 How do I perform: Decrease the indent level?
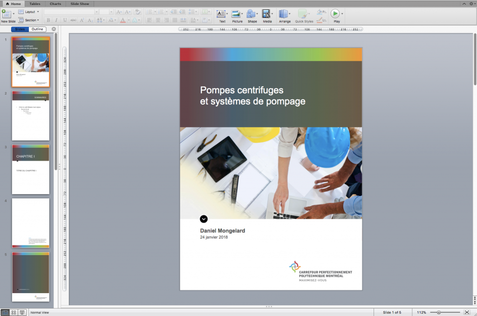tap(174, 12)
